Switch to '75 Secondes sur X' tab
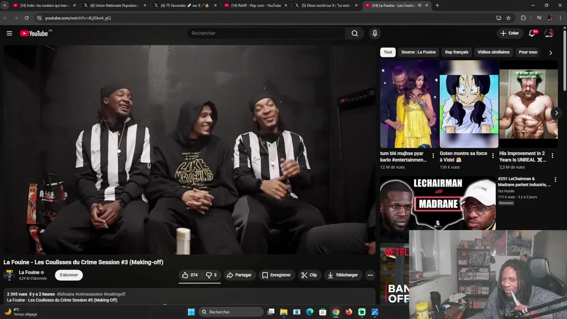Screen dimensions: 567x319 [185, 5]
